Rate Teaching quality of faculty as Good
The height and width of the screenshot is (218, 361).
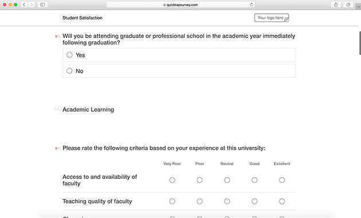click(254, 201)
